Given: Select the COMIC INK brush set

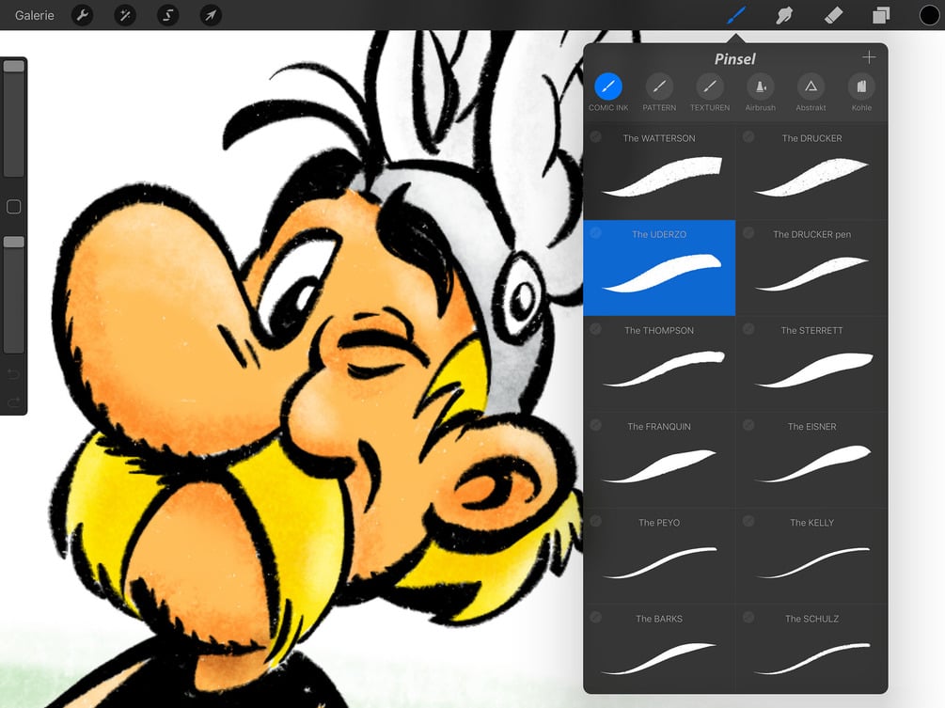Looking at the screenshot, I should tap(608, 92).
